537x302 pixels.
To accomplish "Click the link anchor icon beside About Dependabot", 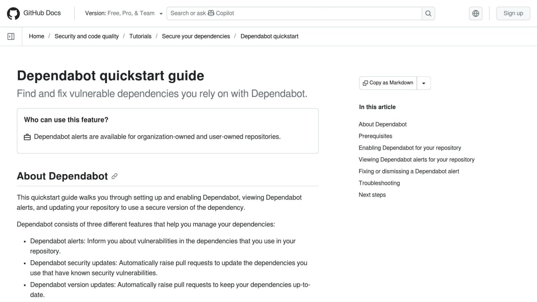I will coord(114,176).
